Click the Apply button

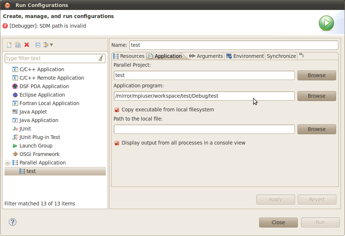(x=276, y=199)
